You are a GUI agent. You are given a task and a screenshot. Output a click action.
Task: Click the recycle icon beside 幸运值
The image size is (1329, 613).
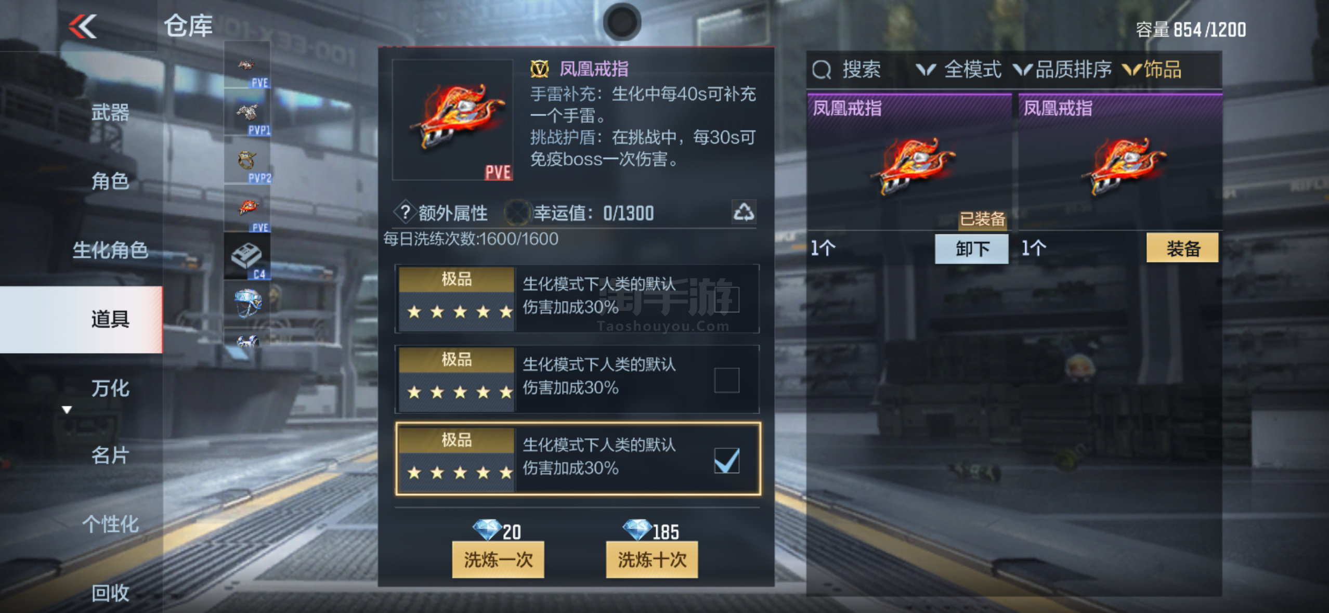tap(744, 212)
